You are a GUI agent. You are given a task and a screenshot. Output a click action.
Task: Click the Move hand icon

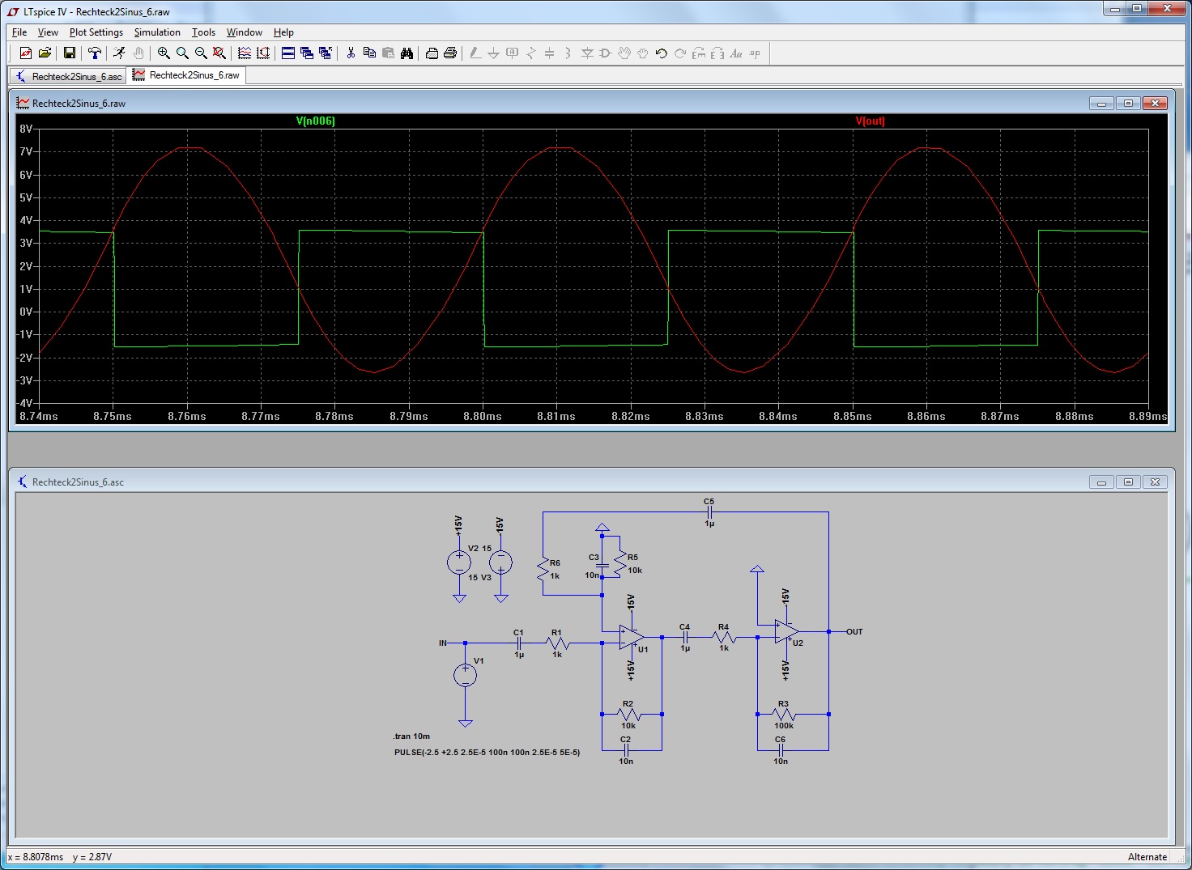pos(624,53)
